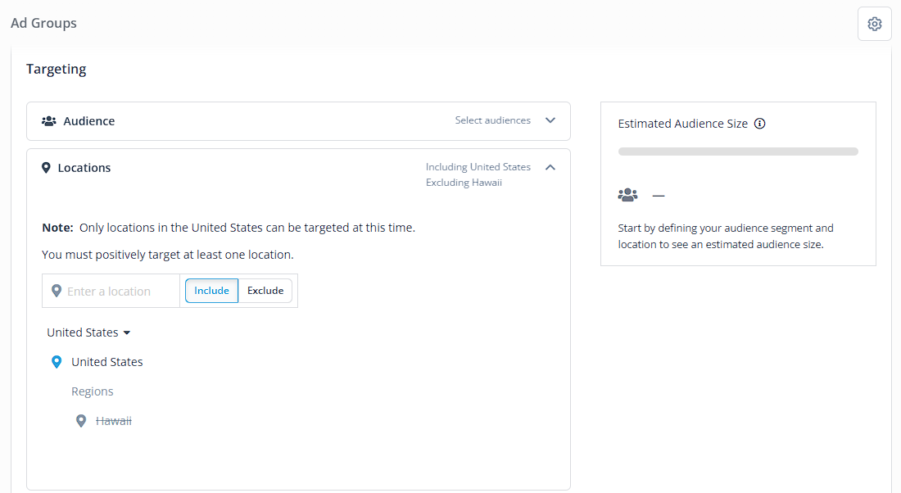Click the Regions group label
This screenshot has width=901, height=493.
92,392
